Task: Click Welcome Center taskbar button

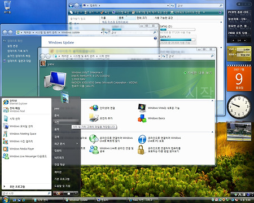Action: click(47, 200)
